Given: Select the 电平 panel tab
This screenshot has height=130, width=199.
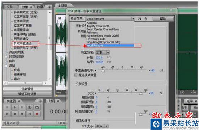Looking at the screenshot, I should pos(190,101).
